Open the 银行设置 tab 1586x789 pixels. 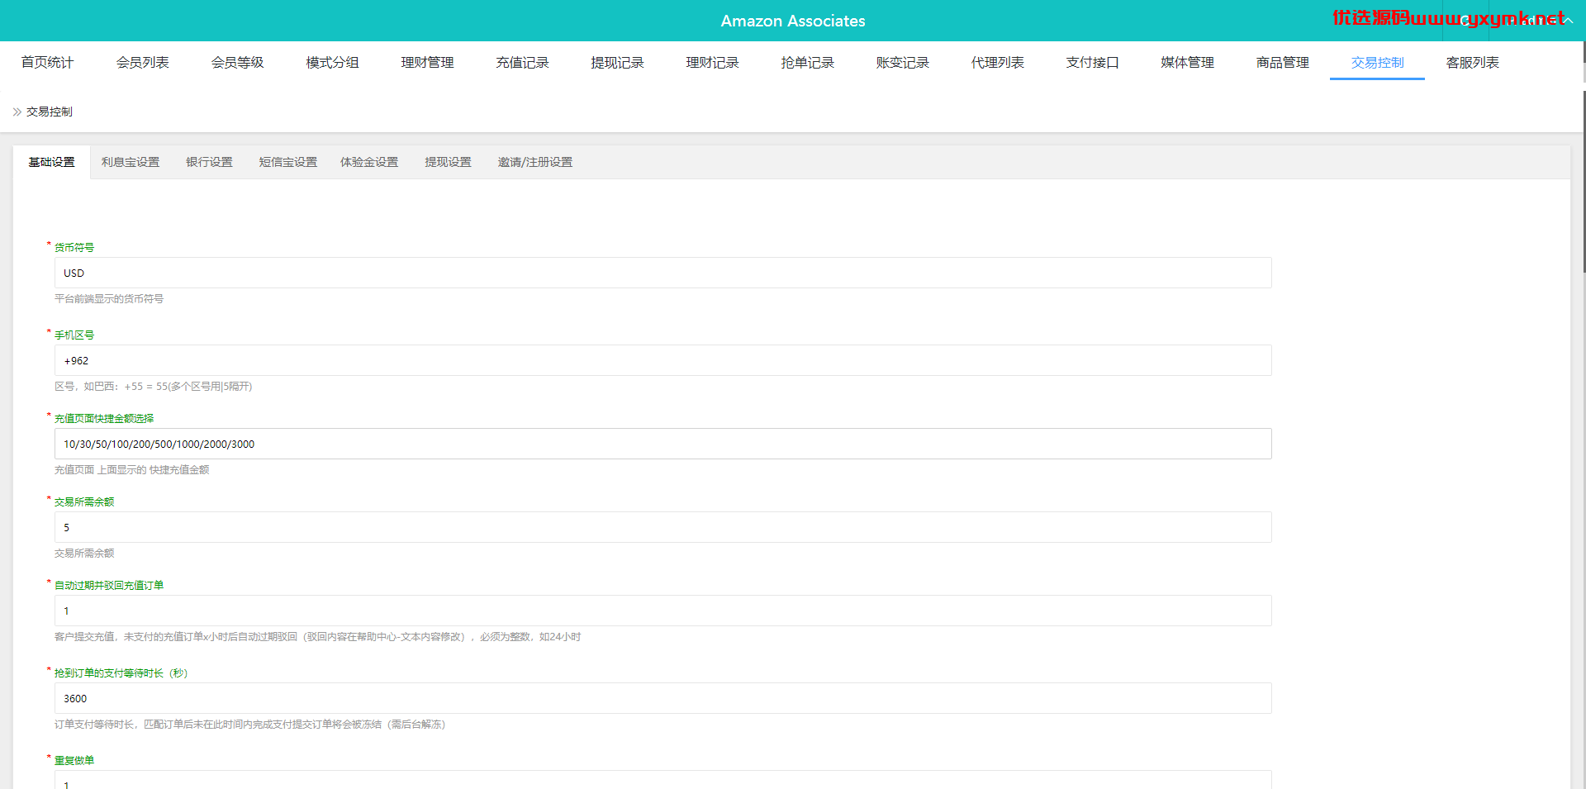coord(209,162)
